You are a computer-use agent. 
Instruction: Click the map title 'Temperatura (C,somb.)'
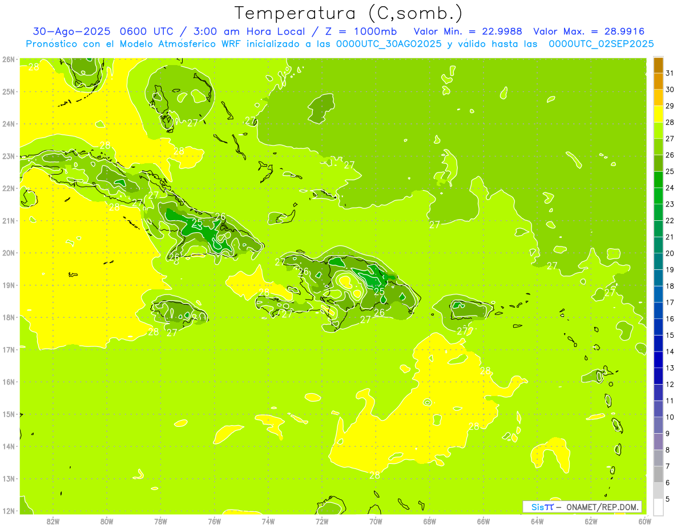pos(348,13)
